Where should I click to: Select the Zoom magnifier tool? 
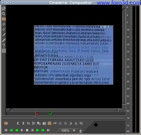point(4,14)
